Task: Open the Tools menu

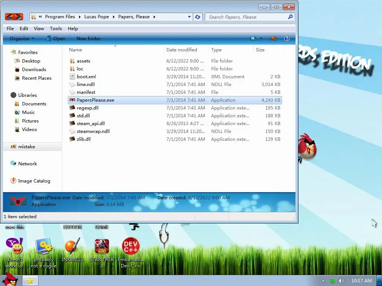Action: click(x=56, y=28)
